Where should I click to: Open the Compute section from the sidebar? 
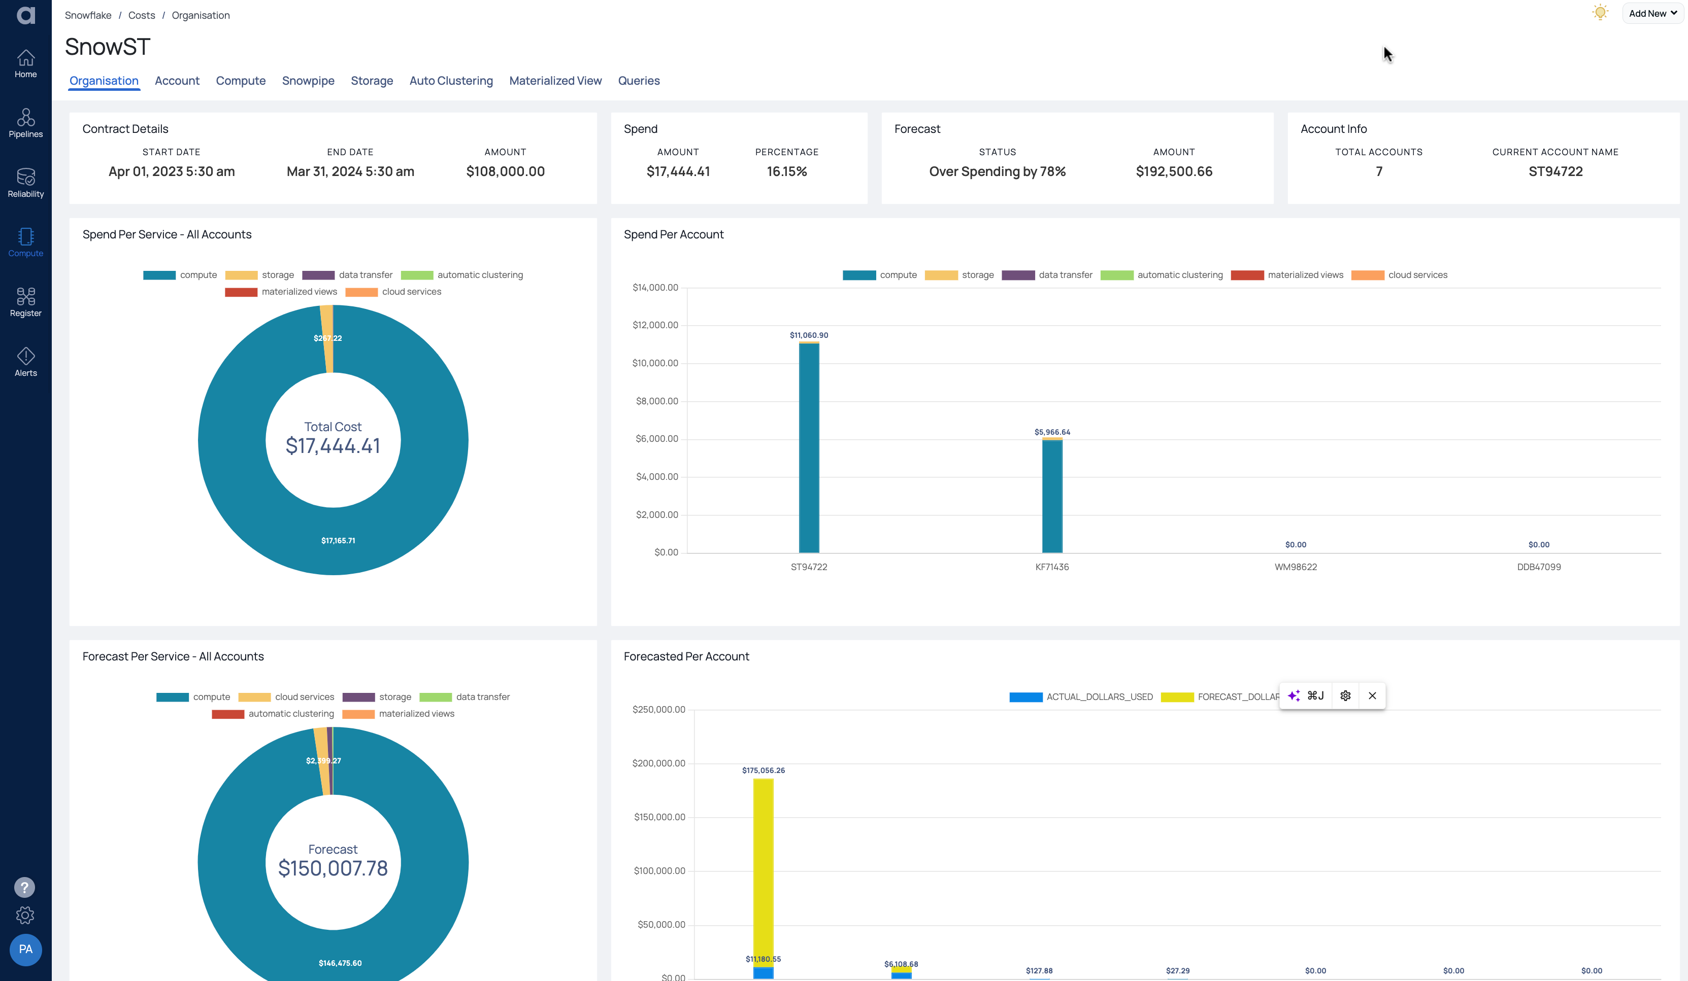[25, 242]
